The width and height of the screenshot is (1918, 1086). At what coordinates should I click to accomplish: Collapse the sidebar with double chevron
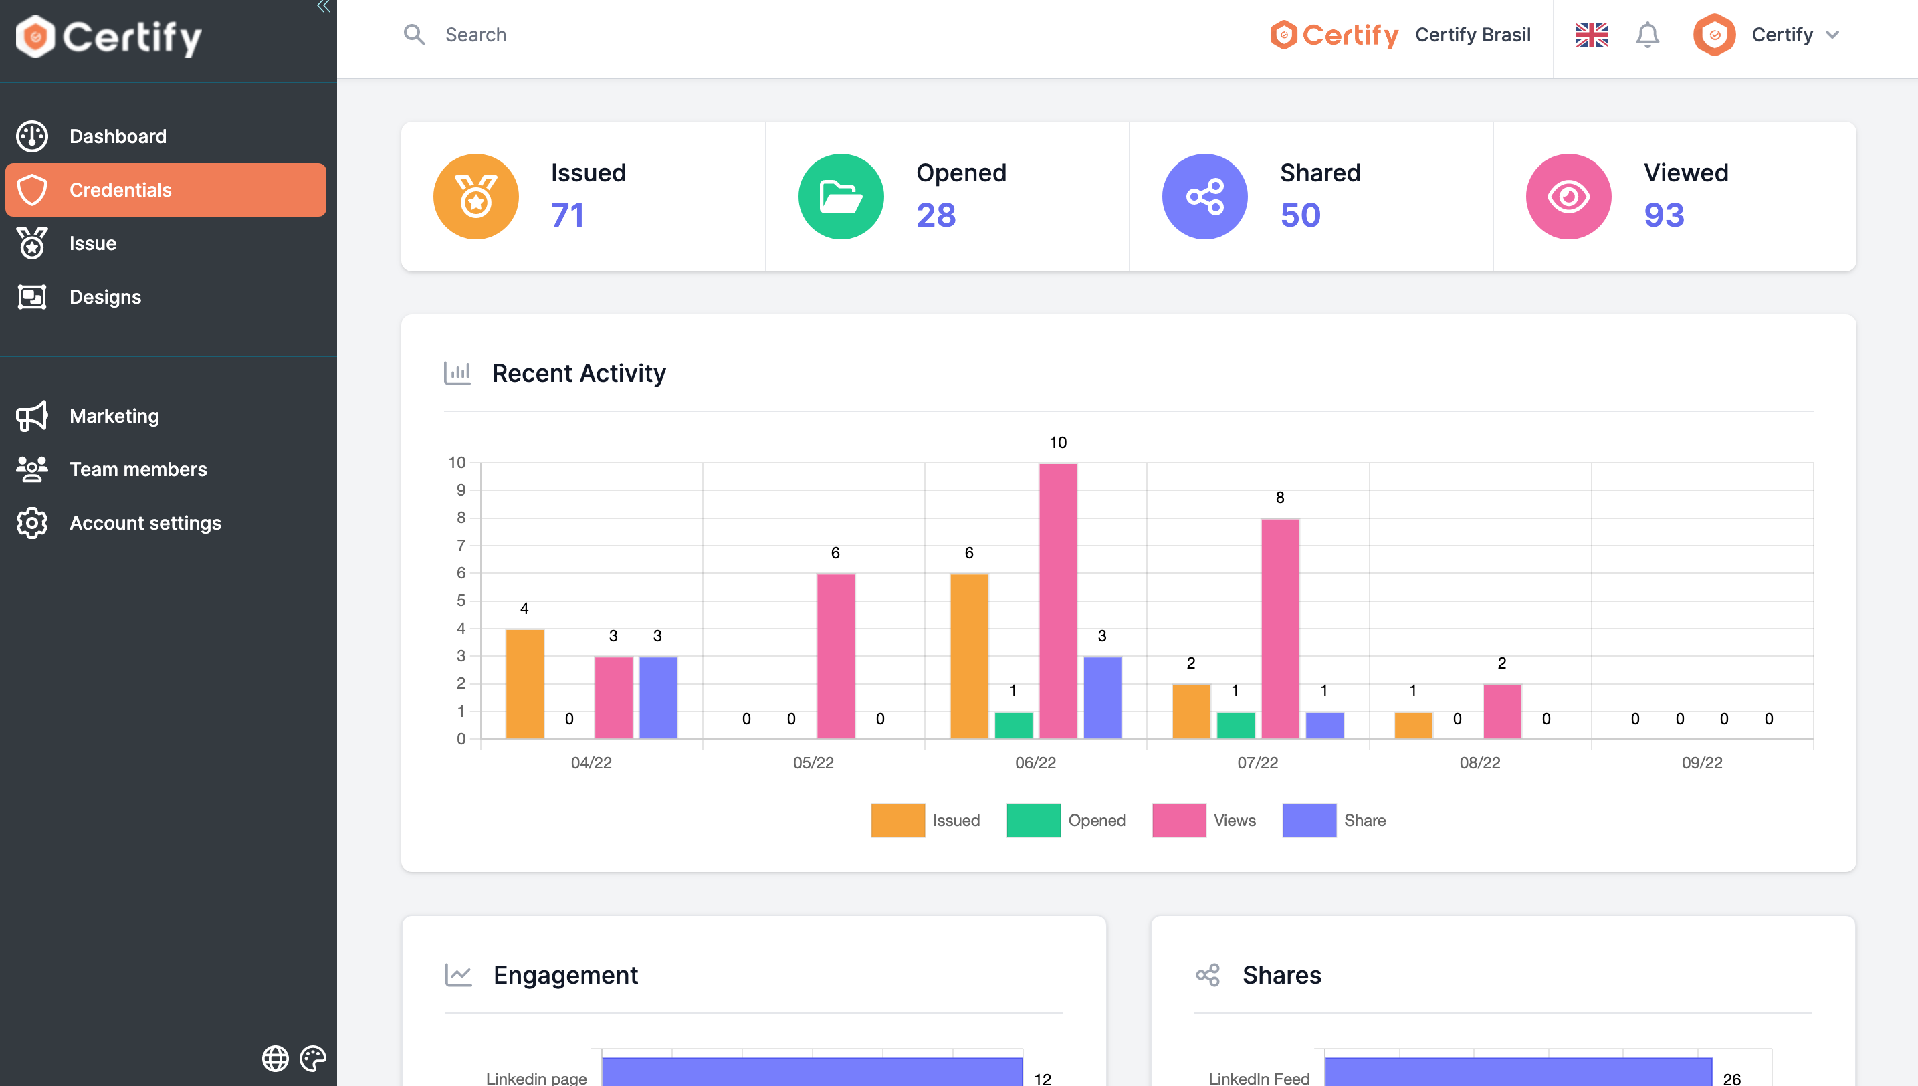323,7
